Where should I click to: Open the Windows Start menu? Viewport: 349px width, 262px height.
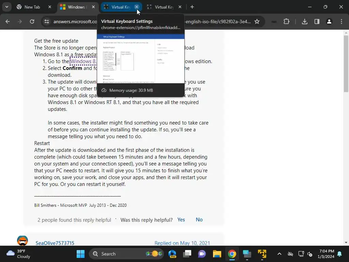click(80, 254)
